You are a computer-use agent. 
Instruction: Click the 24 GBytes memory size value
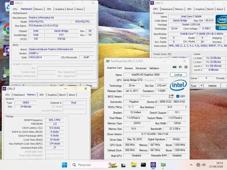click(26, 107)
